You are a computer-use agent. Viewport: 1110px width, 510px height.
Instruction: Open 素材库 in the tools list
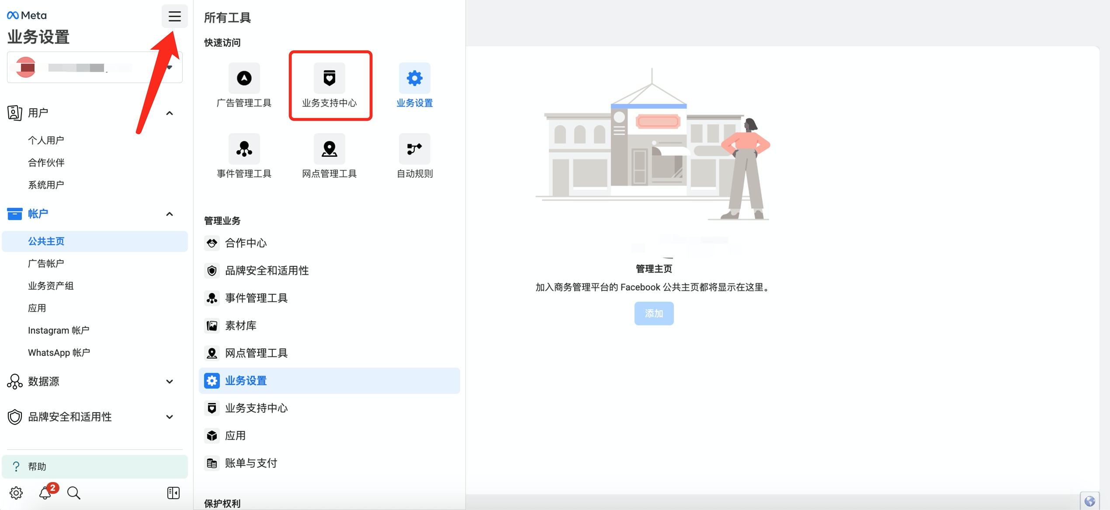[x=329, y=326]
